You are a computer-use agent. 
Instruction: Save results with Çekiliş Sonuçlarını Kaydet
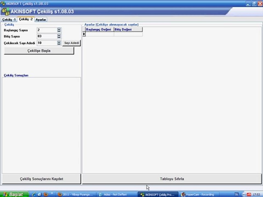[41, 179]
